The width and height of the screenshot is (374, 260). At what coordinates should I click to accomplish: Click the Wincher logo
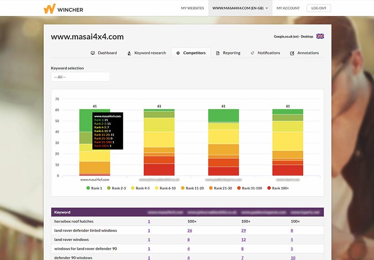63,9
